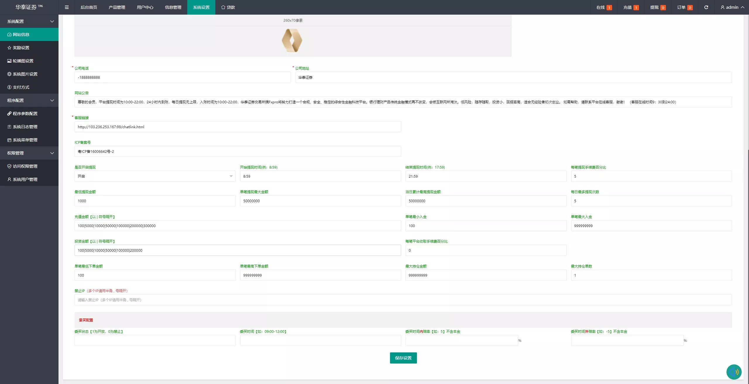Click the floating chat icon at bottom-right

coord(734,372)
